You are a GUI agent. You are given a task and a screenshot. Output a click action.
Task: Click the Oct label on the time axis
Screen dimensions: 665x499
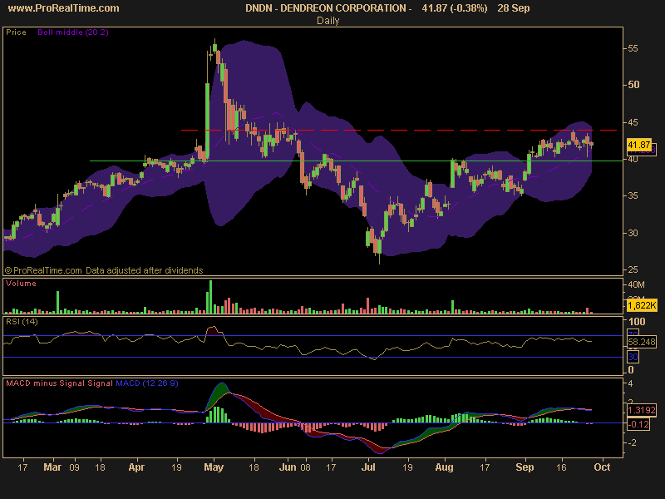click(x=602, y=467)
